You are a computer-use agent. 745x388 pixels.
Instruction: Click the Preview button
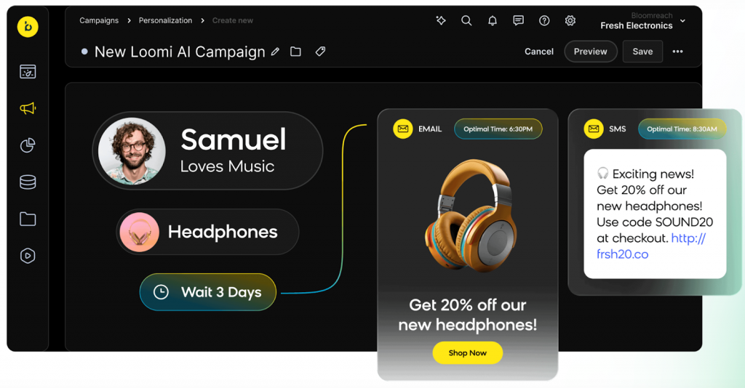point(591,52)
